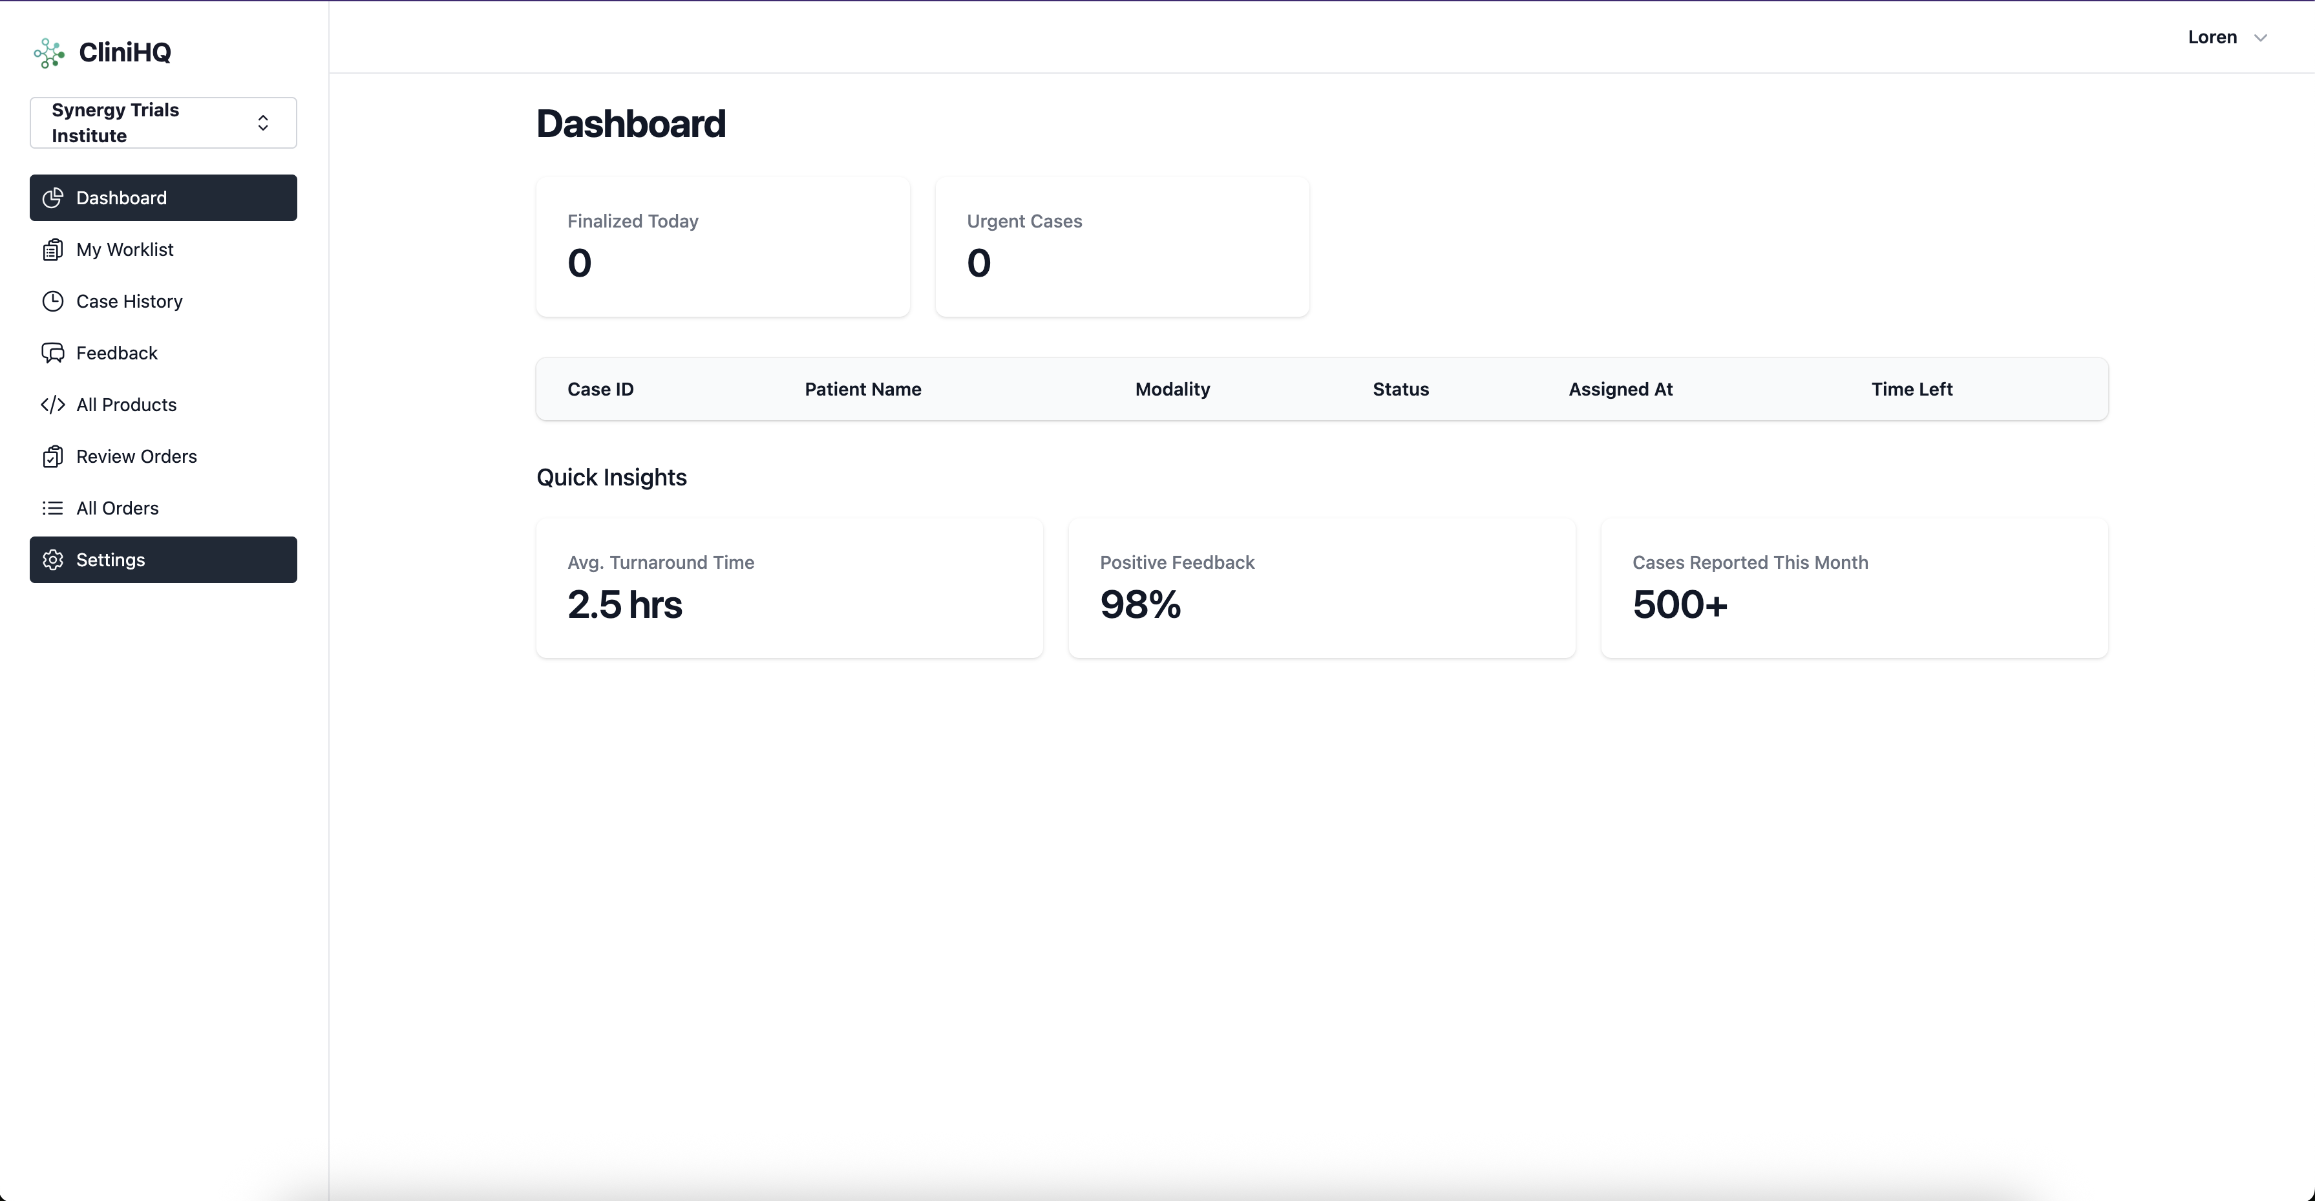Click the My Worklist document icon
The image size is (2315, 1201).
pos(53,249)
